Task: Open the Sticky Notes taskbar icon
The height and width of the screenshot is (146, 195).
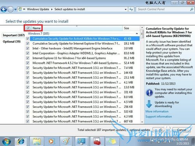Action: pyautogui.click(x=112, y=141)
